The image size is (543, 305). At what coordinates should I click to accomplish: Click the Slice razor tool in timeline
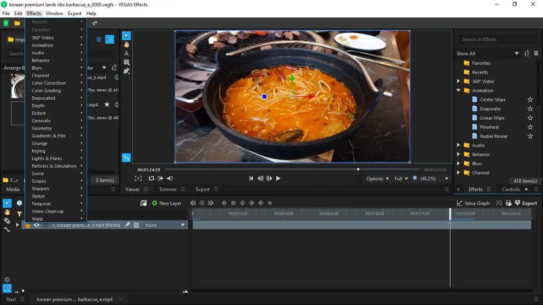7,221
